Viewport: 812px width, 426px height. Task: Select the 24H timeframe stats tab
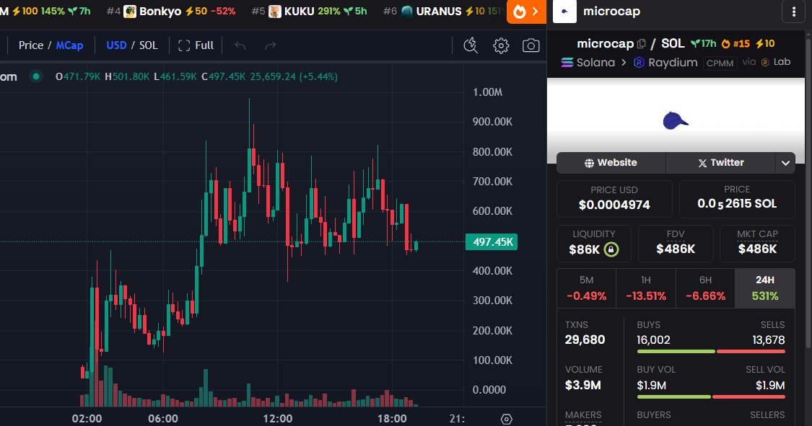(765, 288)
